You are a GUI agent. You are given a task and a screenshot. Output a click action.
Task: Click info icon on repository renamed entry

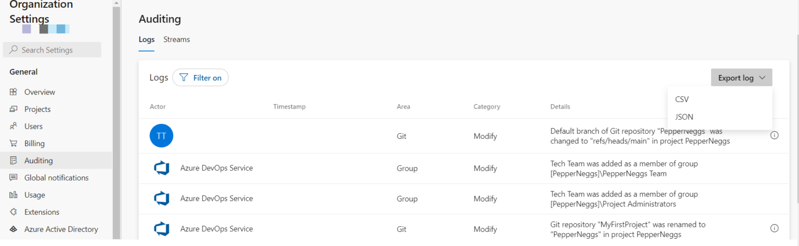[x=774, y=228]
